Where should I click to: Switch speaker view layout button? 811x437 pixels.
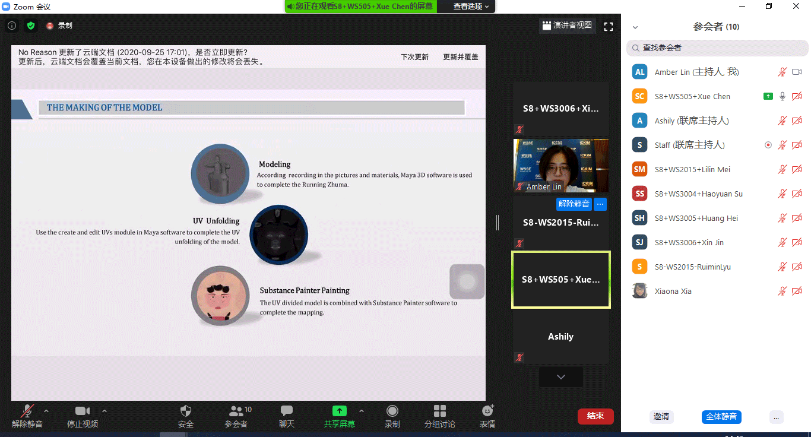[x=567, y=26]
